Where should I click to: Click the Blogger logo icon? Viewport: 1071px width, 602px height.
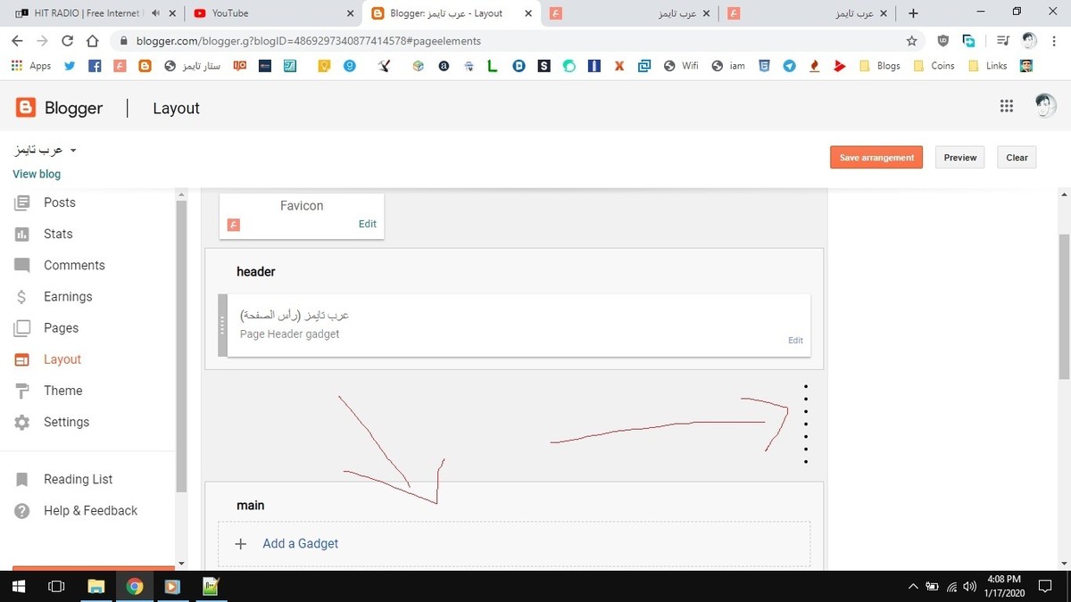[x=26, y=108]
